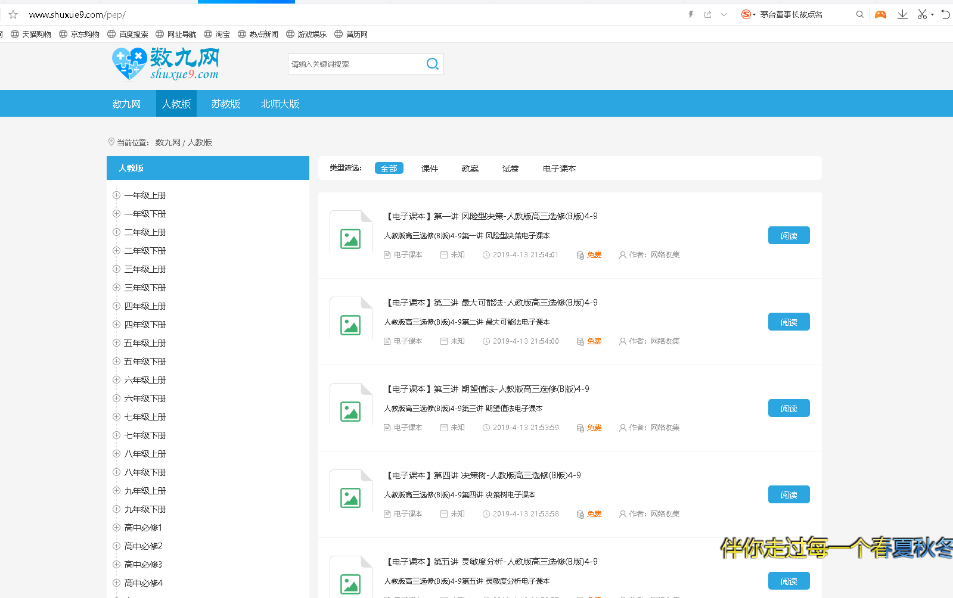Open the 淘宝 bookmark

(217, 34)
